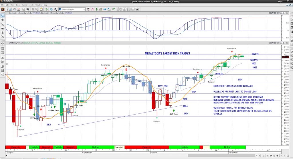Click the tile columns layout icon
The width and height of the screenshot is (293, 159).
(124, 9)
